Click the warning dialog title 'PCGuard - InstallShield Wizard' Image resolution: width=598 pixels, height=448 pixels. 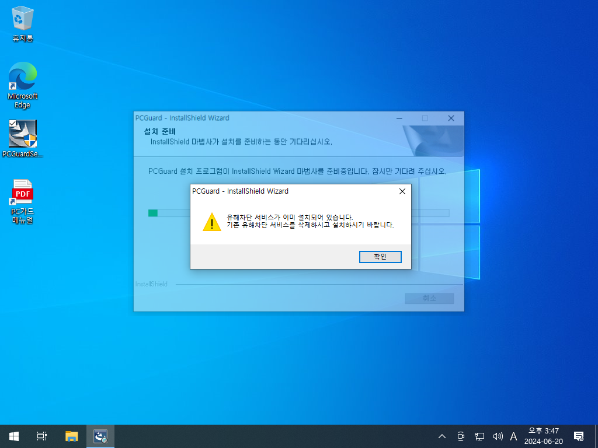[240, 191]
